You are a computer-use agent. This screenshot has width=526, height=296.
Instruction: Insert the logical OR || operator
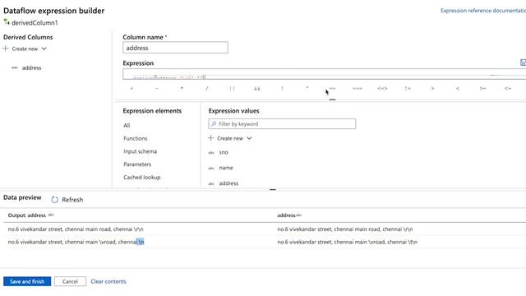232,88
